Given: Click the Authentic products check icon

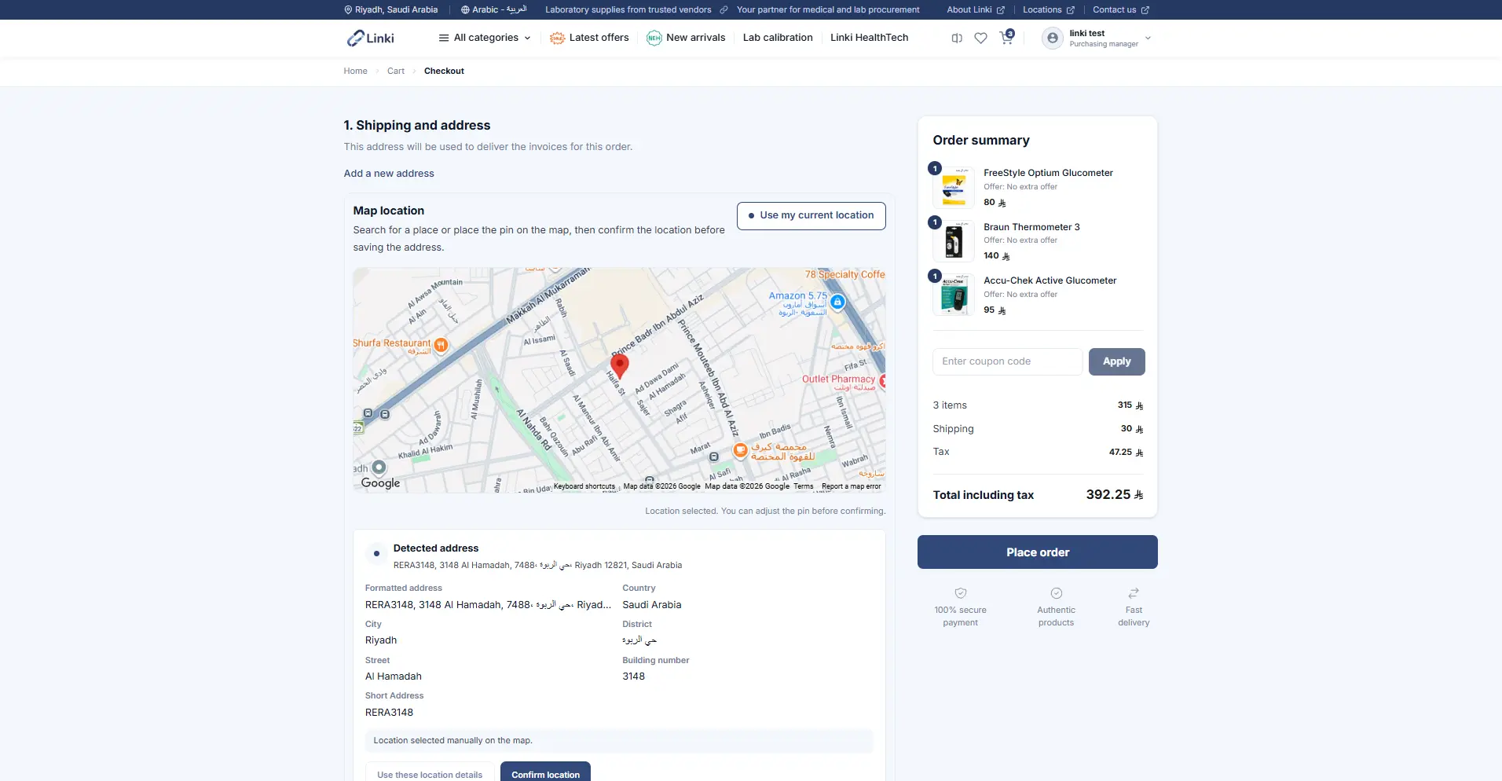Looking at the screenshot, I should [1057, 593].
